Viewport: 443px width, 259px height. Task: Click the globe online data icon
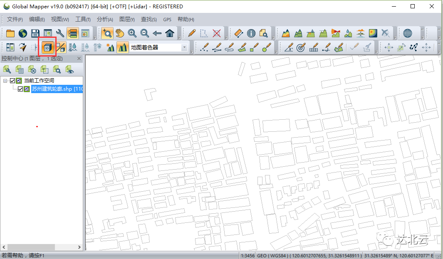(x=22, y=33)
